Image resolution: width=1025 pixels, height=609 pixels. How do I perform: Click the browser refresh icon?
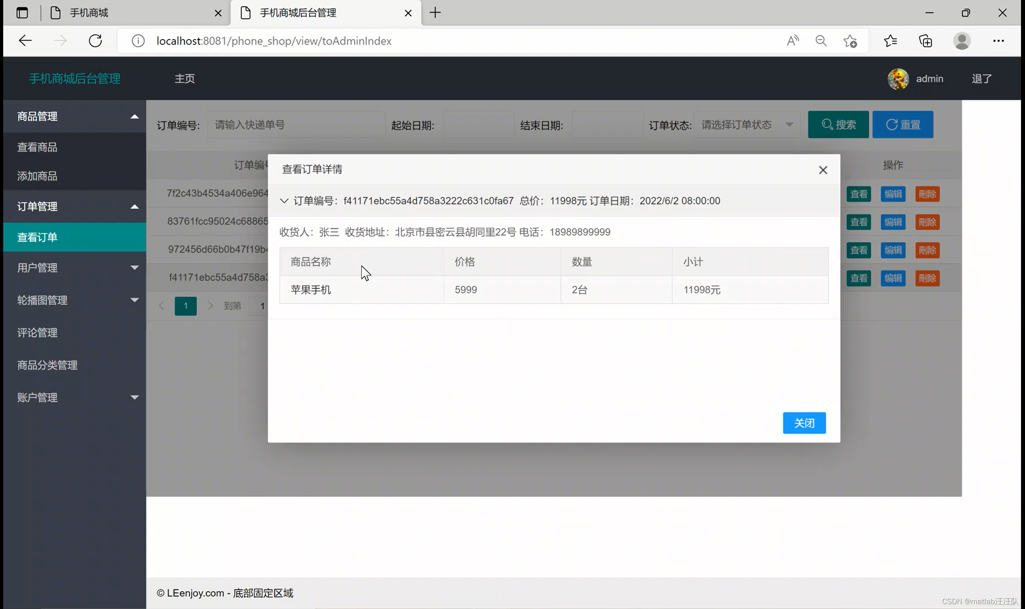(95, 40)
